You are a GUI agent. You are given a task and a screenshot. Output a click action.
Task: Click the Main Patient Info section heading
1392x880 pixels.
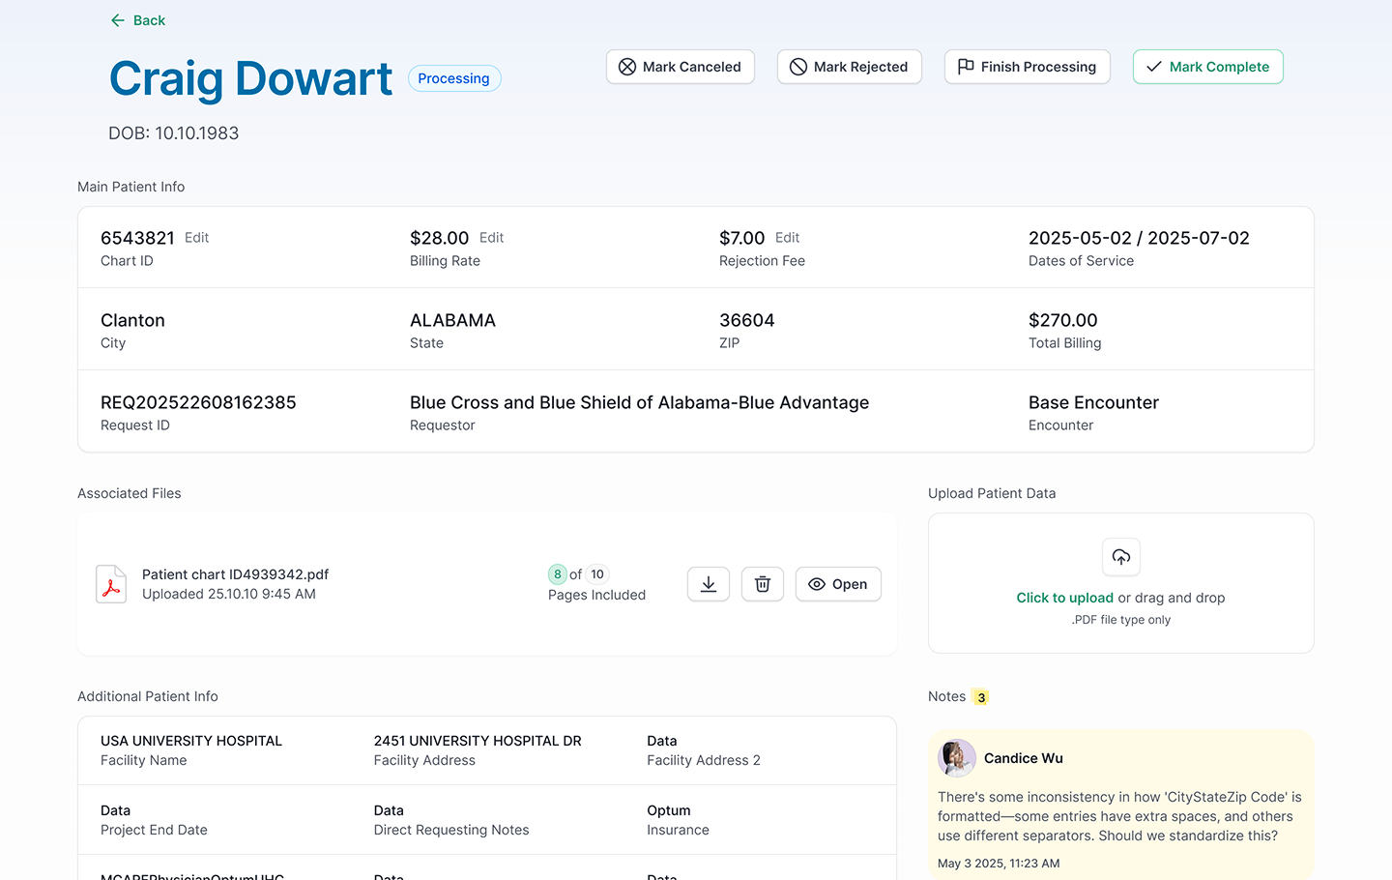[131, 187]
